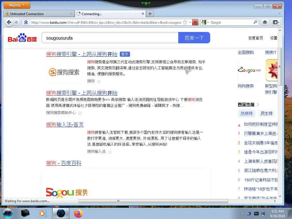Viewport: 292px width, 219px height.
Task: Click the Nightly globe taskbar button
Action: (x=61, y=213)
